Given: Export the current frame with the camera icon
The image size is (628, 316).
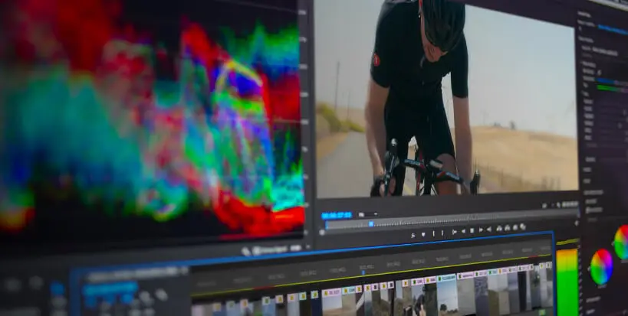Looking at the screenshot, I should (515, 228).
